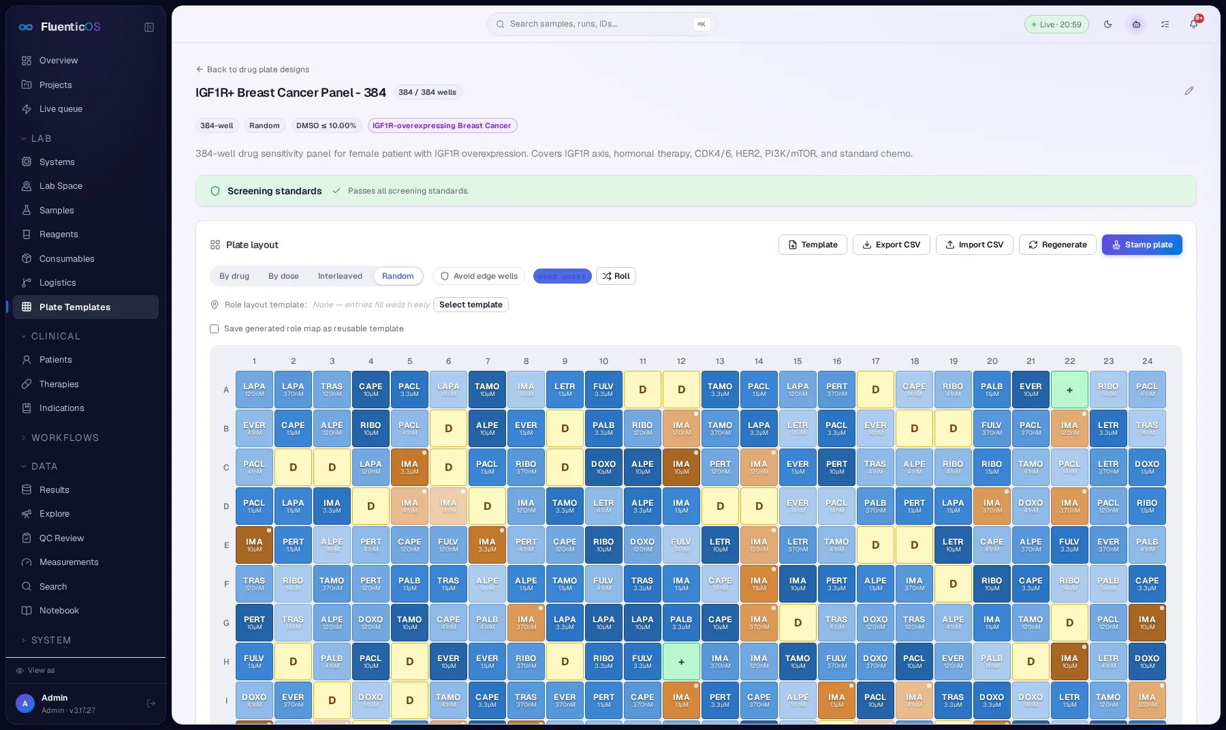Open the sidebar Search page
The width and height of the screenshot is (1226, 730).
pos(86,587)
